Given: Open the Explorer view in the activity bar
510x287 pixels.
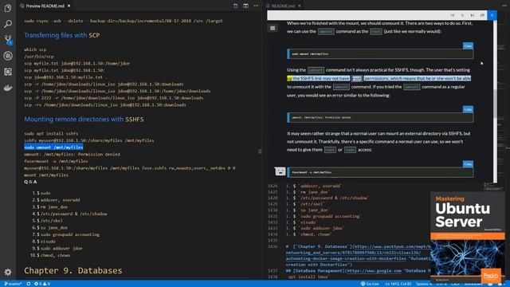Looking at the screenshot, I should (8, 8).
